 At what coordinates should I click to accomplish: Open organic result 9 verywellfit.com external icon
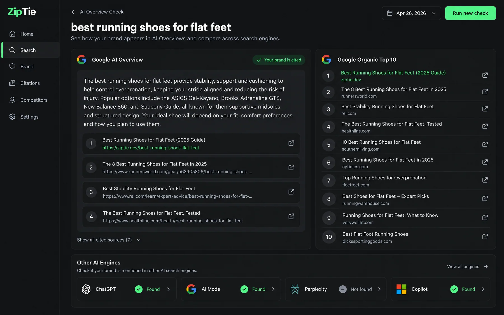(485, 218)
